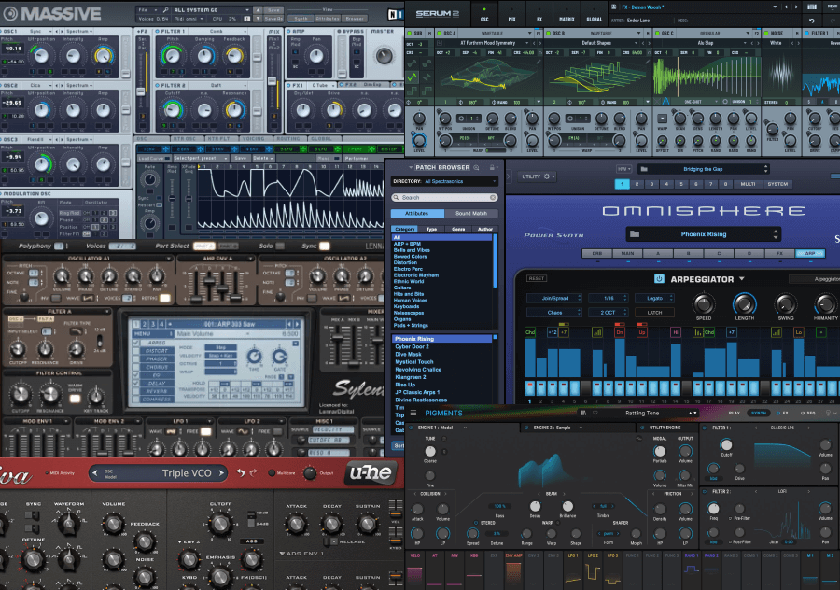This screenshot has height=590, width=840.
Task: Toggle Sylenth1 Sync switch
Action: coord(325,246)
